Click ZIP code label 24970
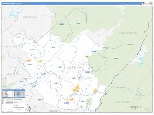154x115 pixels. coord(67,103)
